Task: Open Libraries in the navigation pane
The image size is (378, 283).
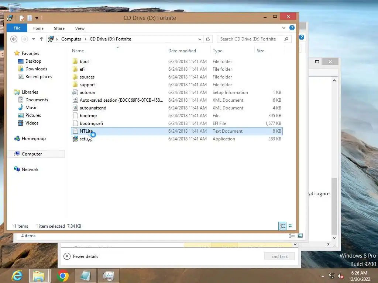Action: coord(30,92)
